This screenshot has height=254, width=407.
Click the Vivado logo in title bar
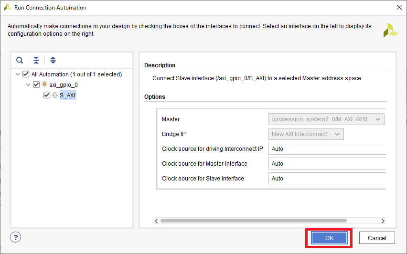(8, 8)
